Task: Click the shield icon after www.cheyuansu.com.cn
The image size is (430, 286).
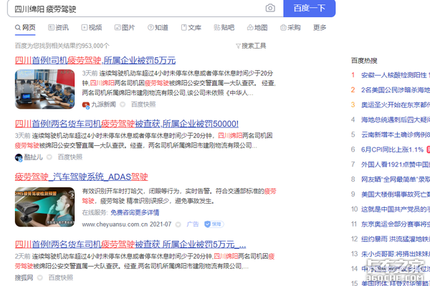Action: tap(178, 225)
